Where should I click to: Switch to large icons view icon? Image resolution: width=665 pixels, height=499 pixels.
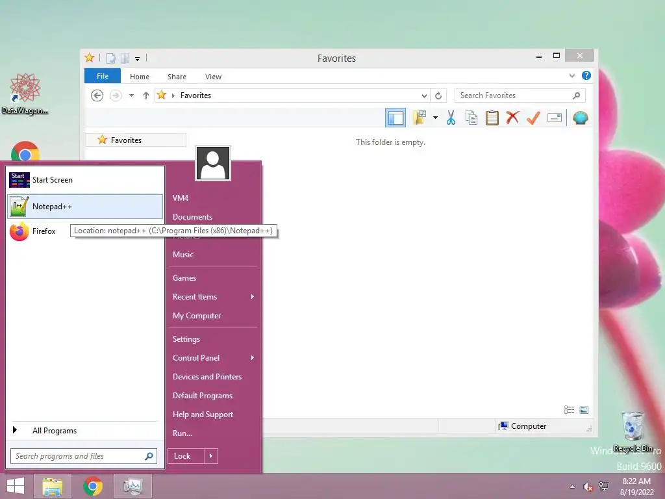[584, 409]
